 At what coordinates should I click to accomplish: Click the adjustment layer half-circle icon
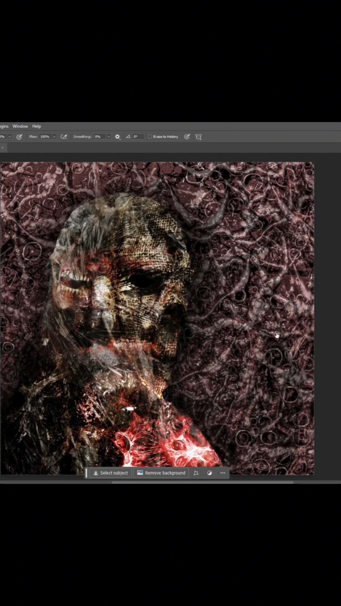click(209, 473)
